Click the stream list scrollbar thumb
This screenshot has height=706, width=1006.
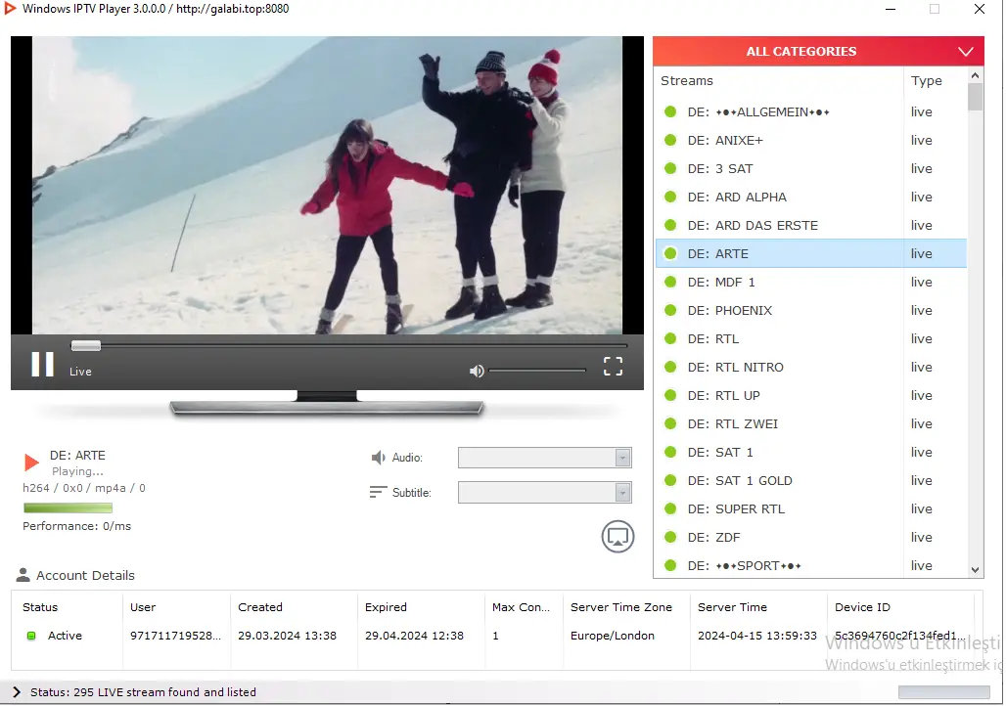click(976, 97)
